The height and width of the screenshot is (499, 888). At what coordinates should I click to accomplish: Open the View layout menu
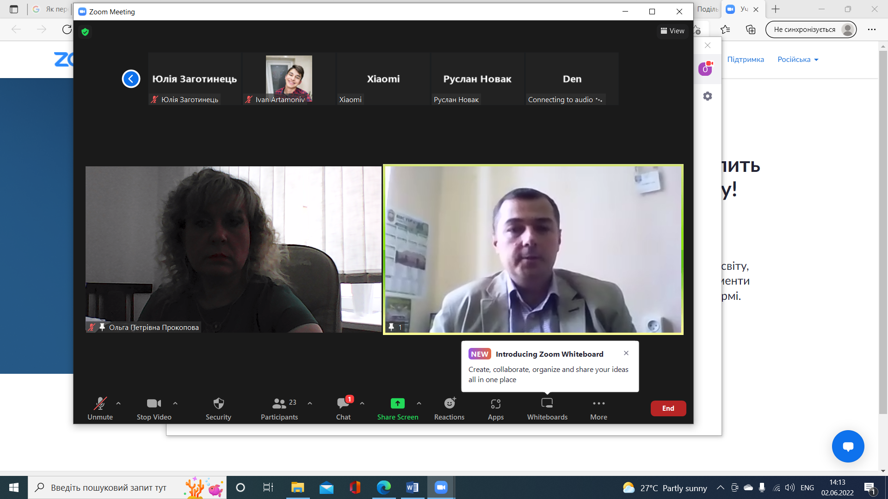click(672, 31)
